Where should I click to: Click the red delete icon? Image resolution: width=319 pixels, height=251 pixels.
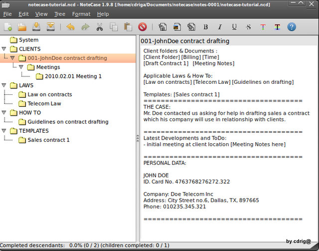143,27
